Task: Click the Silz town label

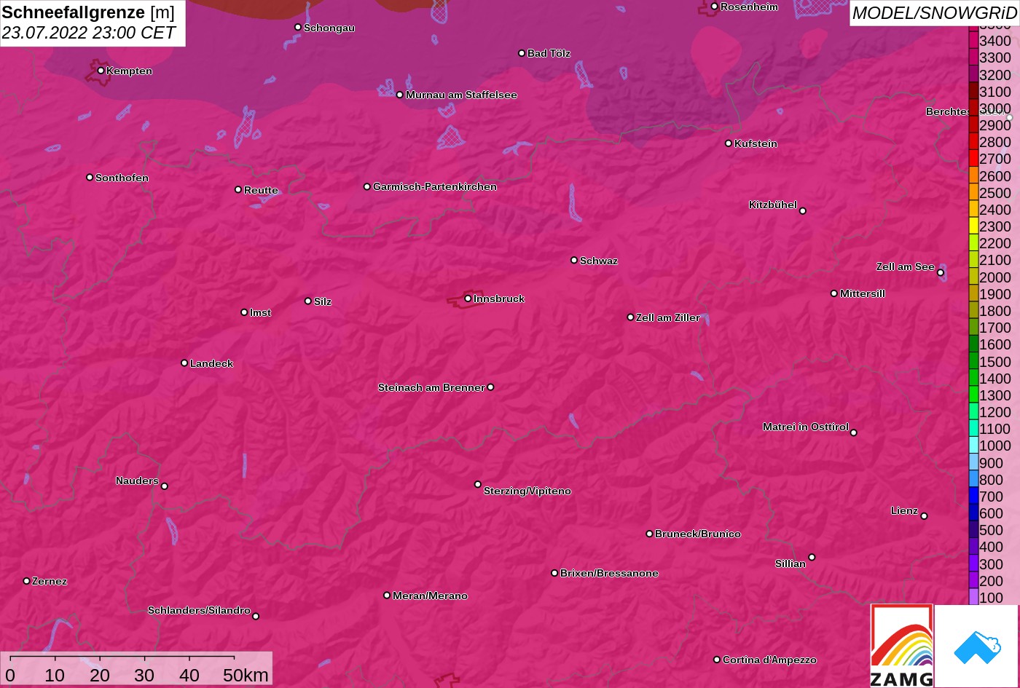Action: (323, 301)
